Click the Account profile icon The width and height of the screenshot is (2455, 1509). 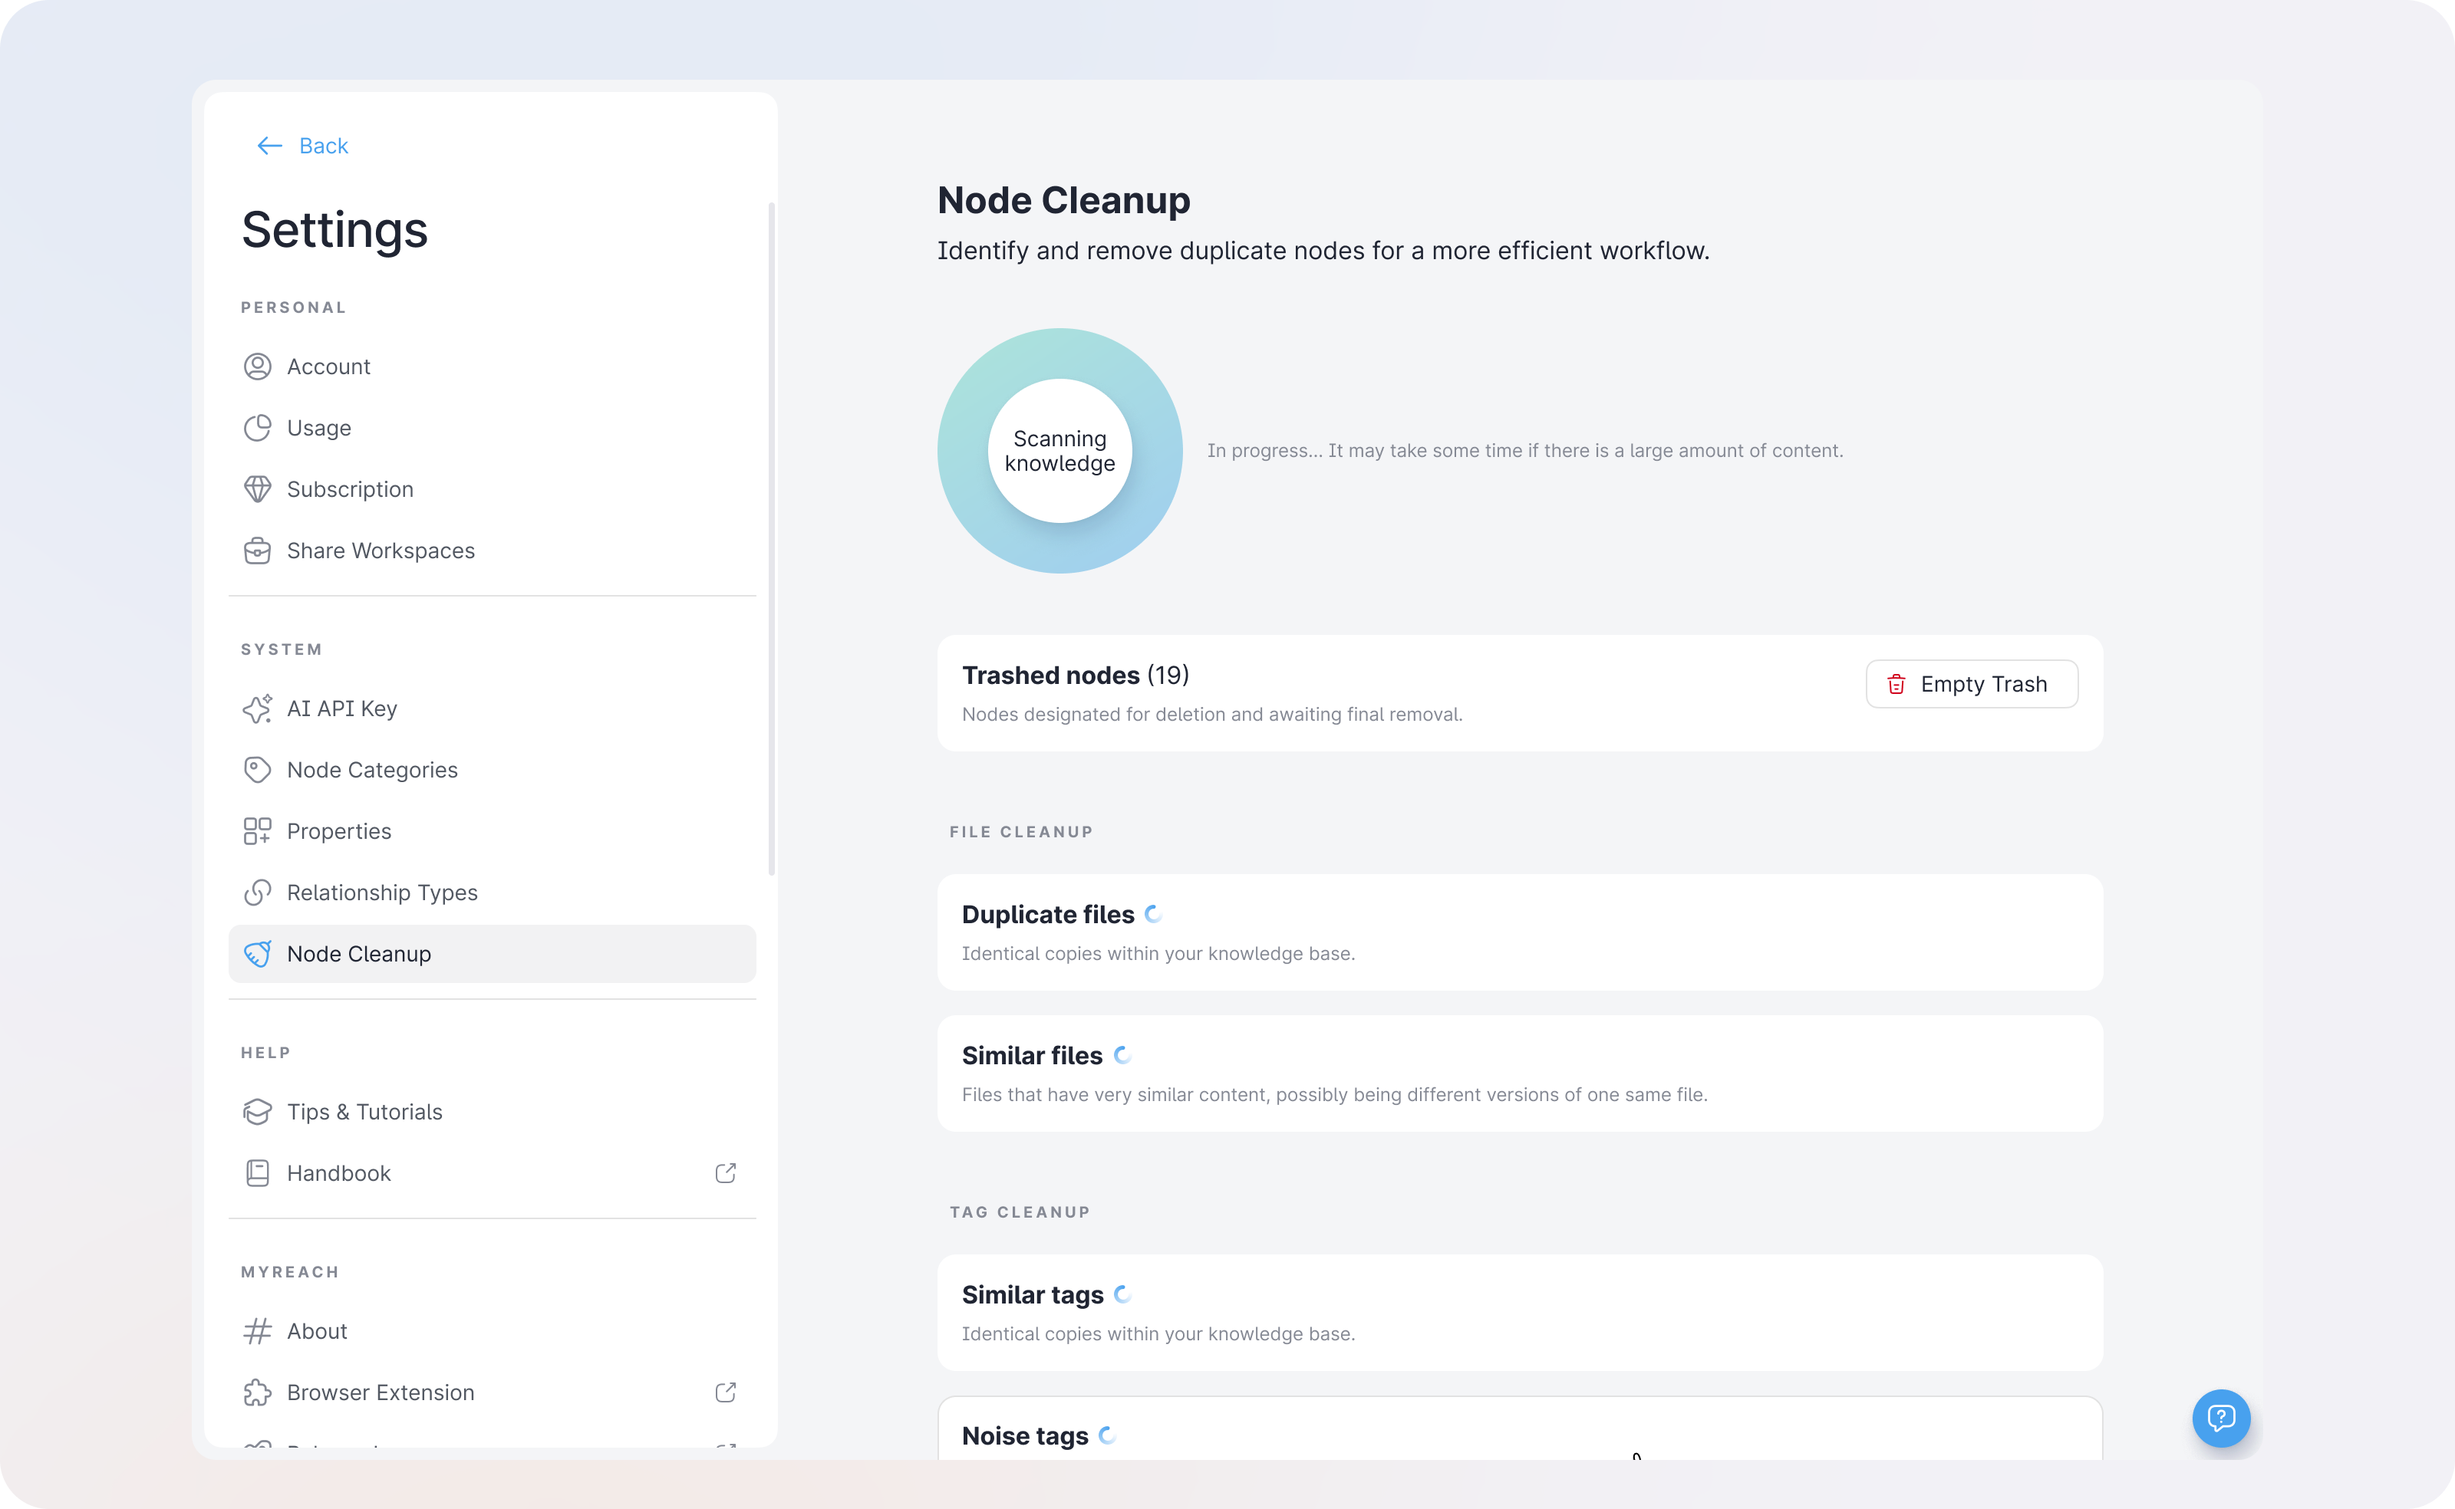(258, 367)
